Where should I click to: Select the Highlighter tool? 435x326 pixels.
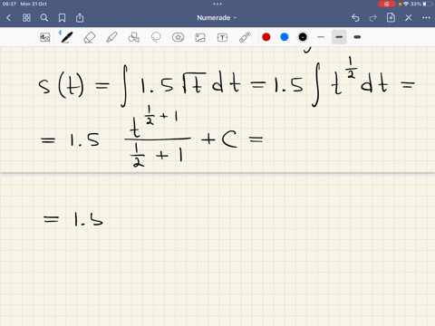coord(111,37)
